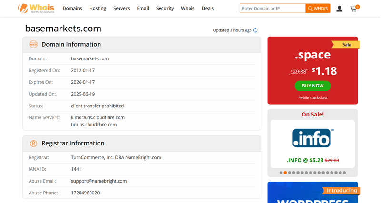Select the last carousel dot under the .info ad
381x203 pixels.
click(x=344, y=173)
